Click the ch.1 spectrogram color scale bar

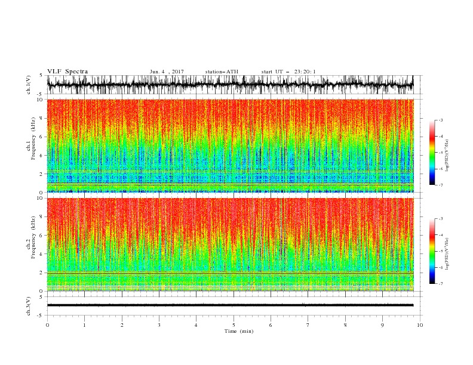432,152
